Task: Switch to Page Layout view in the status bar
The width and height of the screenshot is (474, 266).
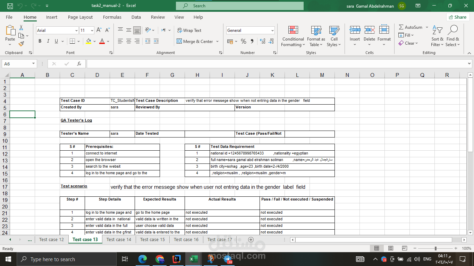Action: (x=391, y=248)
